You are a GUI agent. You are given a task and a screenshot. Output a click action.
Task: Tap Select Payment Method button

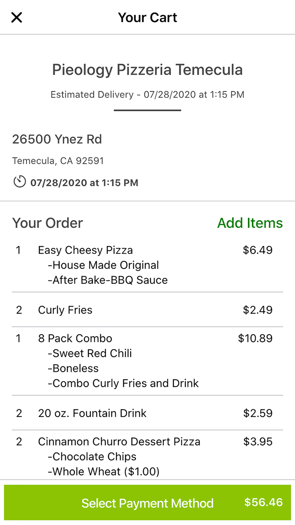pyautogui.click(x=147, y=503)
